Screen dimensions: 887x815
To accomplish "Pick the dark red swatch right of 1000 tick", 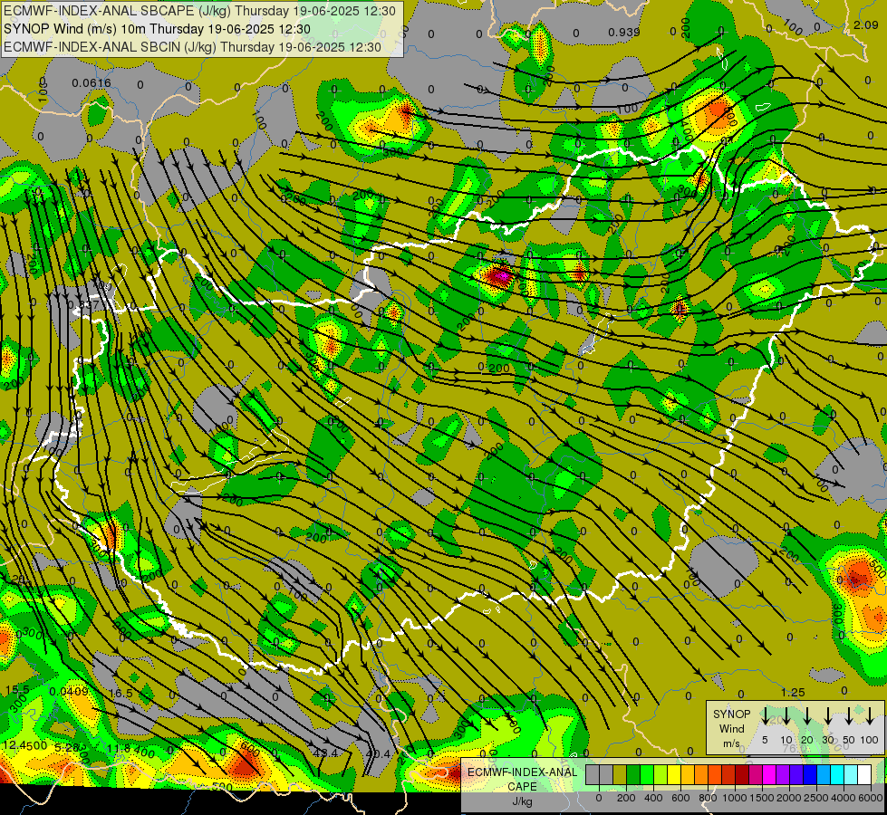I will 742,775.
